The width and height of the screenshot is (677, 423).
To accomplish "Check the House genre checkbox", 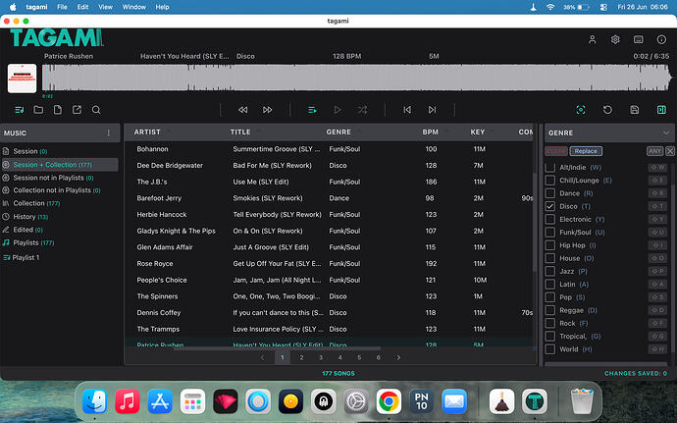I will point(550,258).
